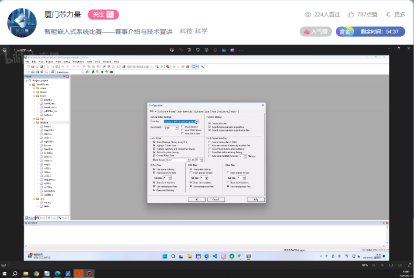Image resolution: width=414 pixels, height=278 pixels.
Task: Click the red close icon of the Project panel
Action: [x=68, y=77]
